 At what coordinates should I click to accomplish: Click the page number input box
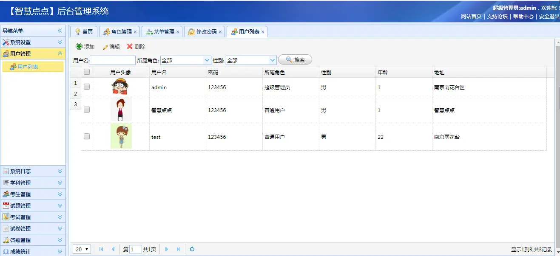click(136, 249)
